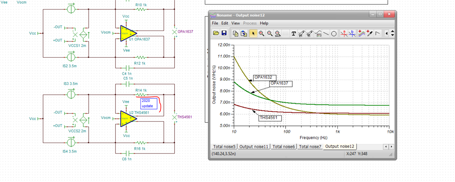Select resistor R10 1k
The height and width of the screenshot is (182, 455).
point(141,9)
